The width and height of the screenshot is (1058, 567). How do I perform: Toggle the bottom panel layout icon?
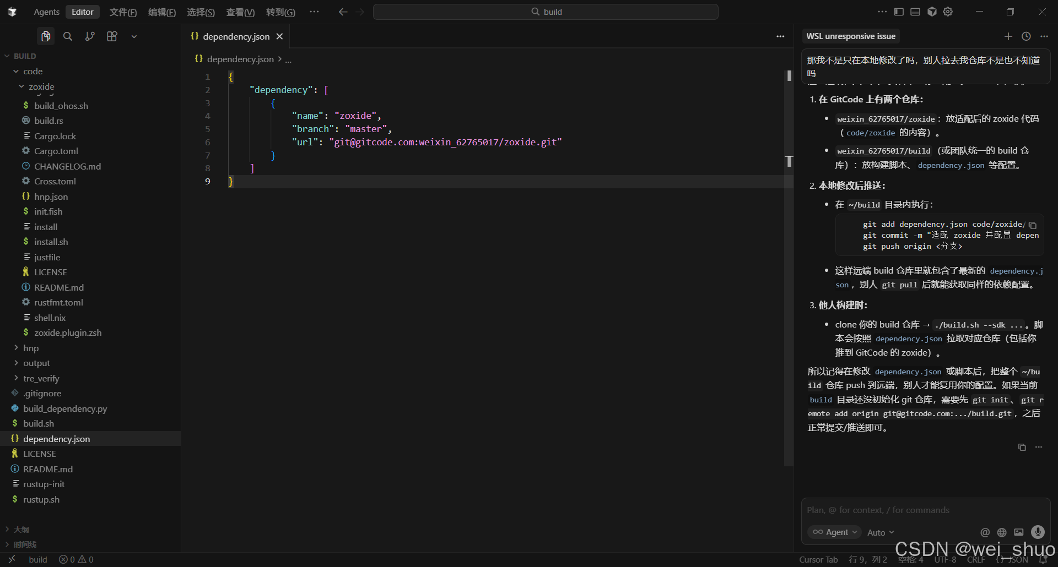(x=915, y=12)
